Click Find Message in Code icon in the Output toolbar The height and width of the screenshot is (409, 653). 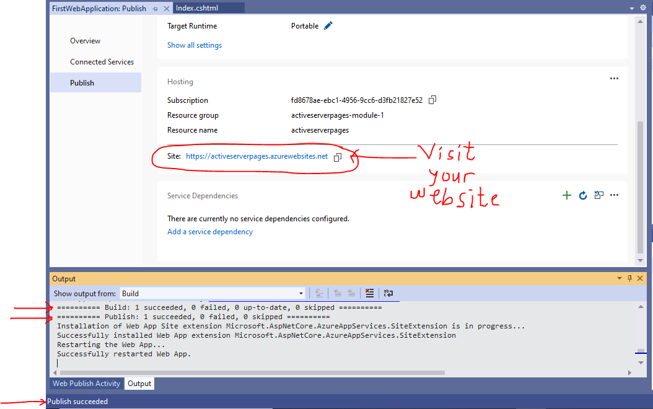[x=319, y=293]
